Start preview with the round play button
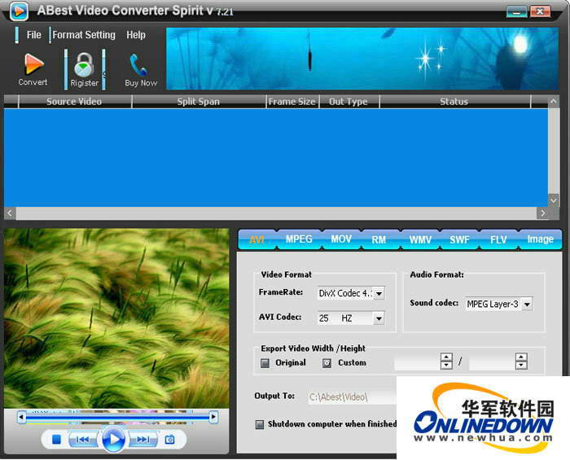The height and width of the screenshot is (460, 570). [113, 440]
